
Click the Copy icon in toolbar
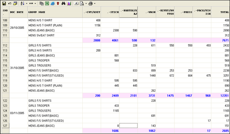click(x=42, y=3)
